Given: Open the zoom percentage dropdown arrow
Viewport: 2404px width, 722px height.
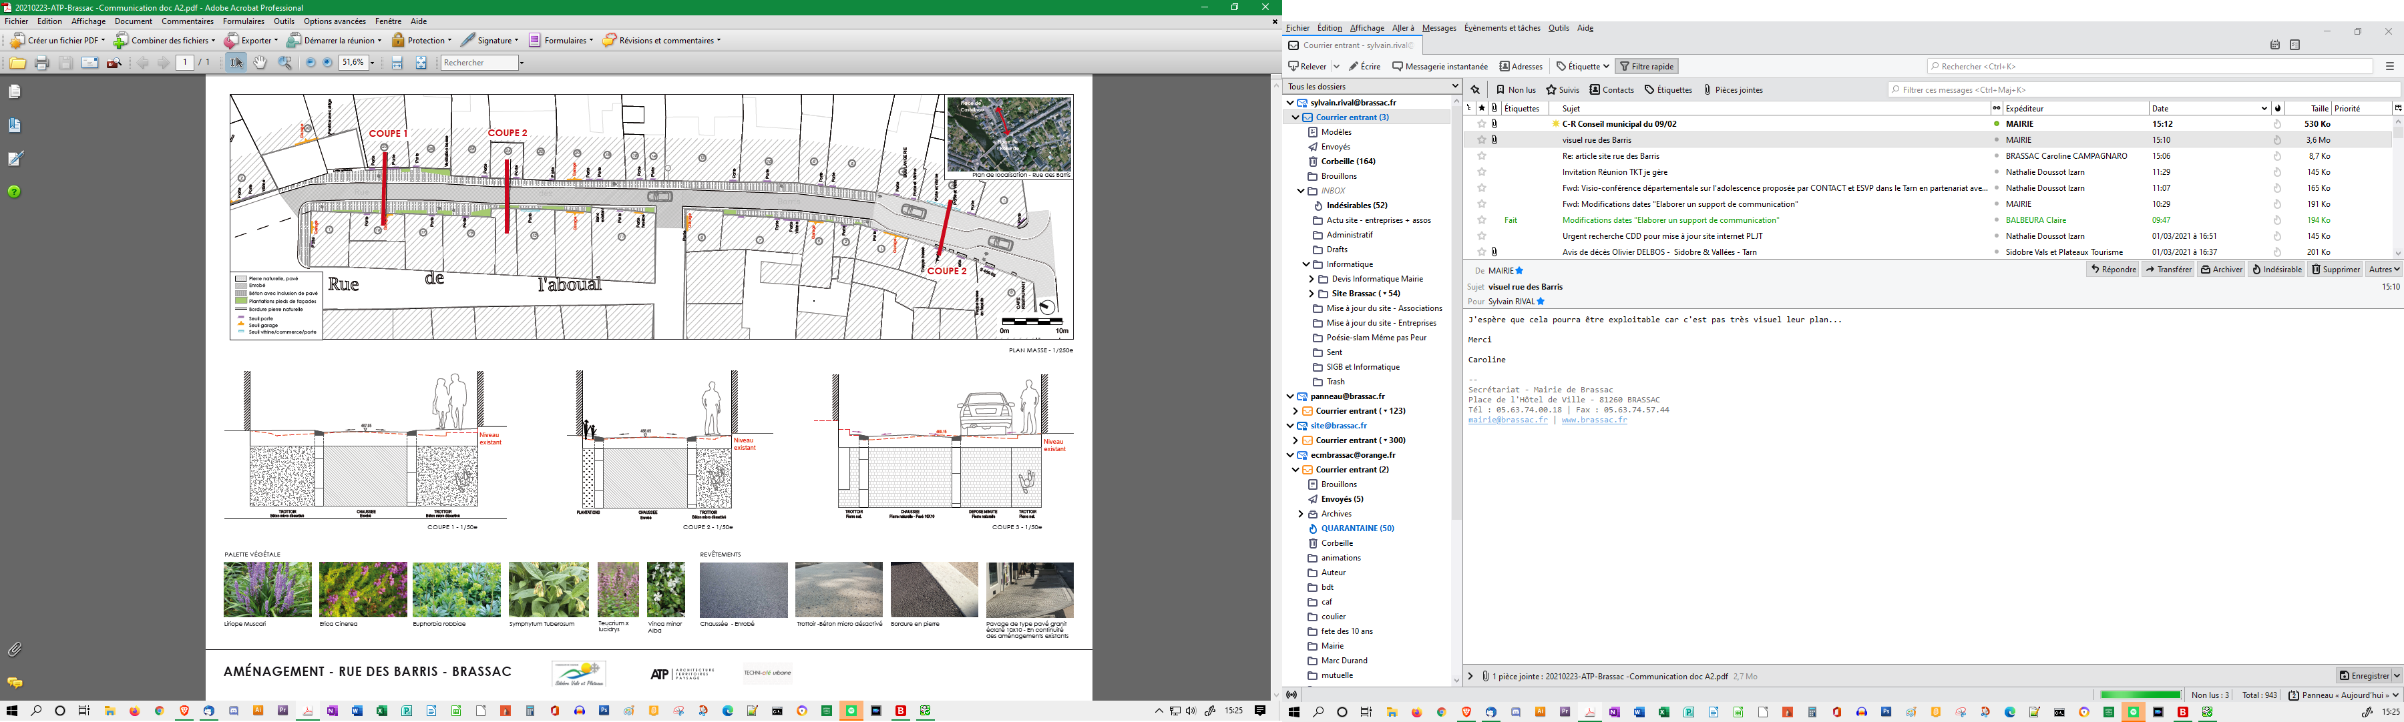Looking at the screenshot, I should click(x=373, y=63).
